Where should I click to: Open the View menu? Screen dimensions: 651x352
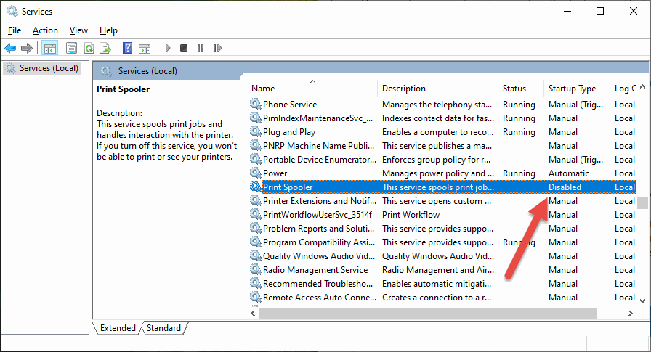pos(78,30)
